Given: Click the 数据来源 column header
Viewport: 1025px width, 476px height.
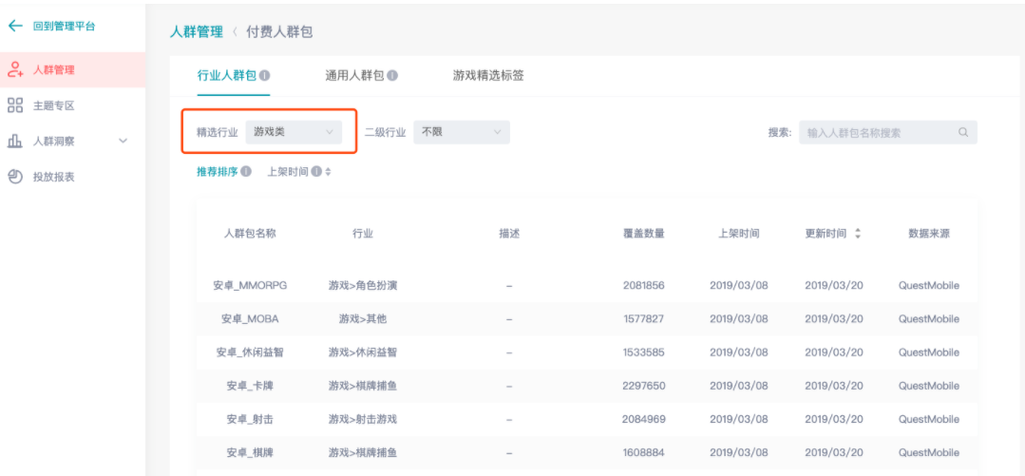Looking at the screenshot, I should 929,234.
